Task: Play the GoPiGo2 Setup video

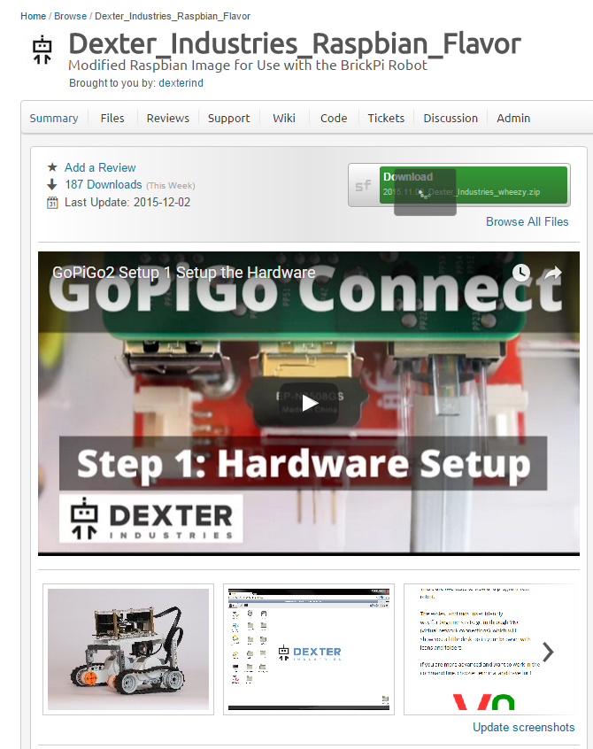Action: [x=309, y=404]
